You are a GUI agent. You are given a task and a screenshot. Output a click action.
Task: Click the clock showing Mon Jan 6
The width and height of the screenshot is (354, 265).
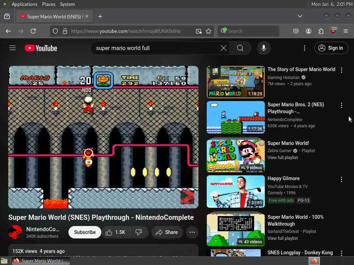[x=332, y=4]
